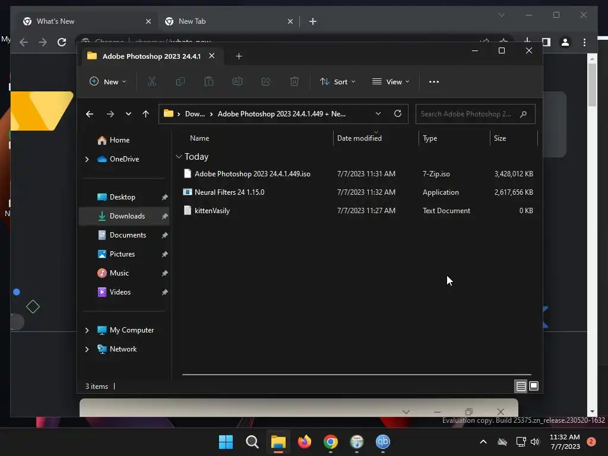The image size is (608, 456).
Task: Expand address bar history dropdown
Action: (378, 113)
